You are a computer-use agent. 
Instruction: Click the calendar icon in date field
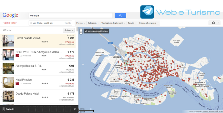point(31,23)
